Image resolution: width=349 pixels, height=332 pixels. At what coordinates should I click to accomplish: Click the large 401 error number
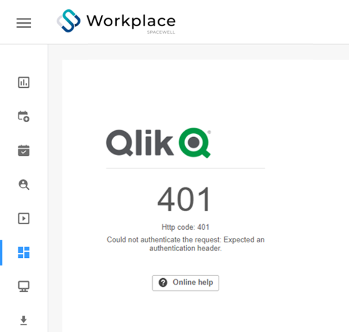(x=184, y=199)
